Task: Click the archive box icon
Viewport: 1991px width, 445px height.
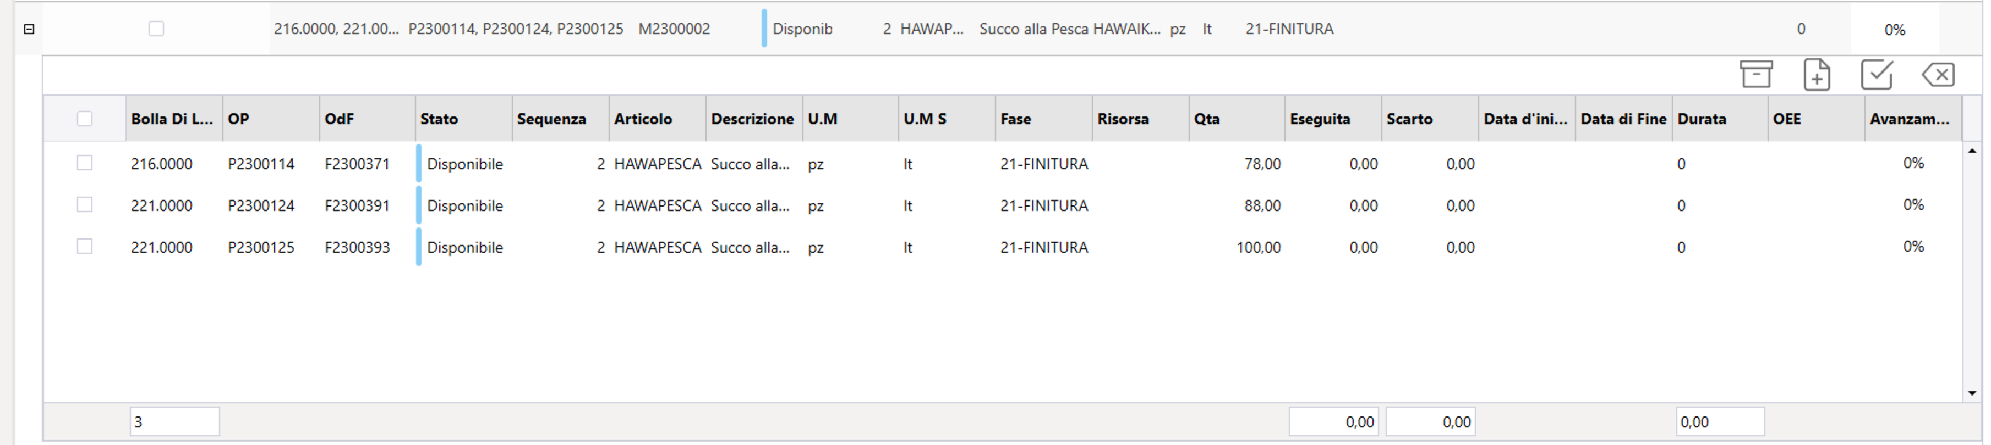Action: pos(1756,74)
